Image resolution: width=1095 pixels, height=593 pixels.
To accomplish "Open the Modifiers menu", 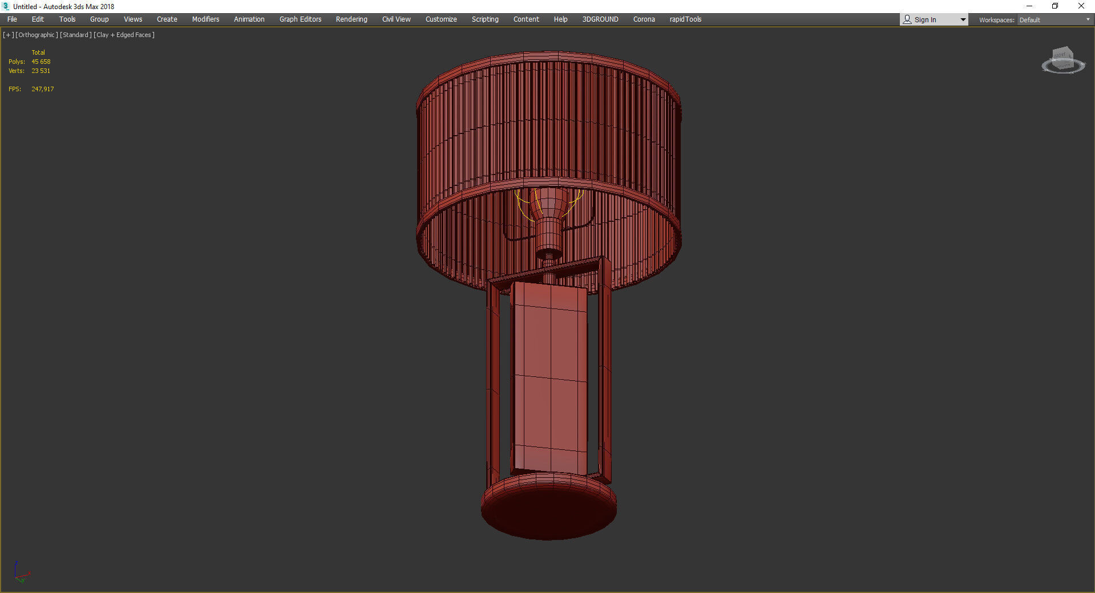I will [x=205, y=19].
